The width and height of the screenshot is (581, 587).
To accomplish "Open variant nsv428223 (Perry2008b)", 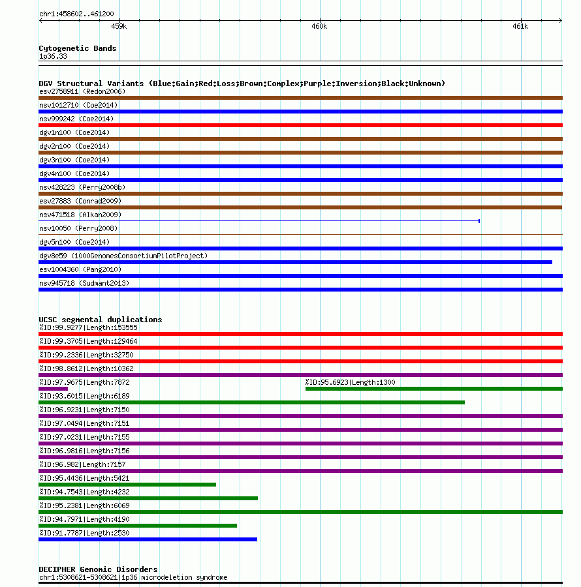I will click(82, 187).
